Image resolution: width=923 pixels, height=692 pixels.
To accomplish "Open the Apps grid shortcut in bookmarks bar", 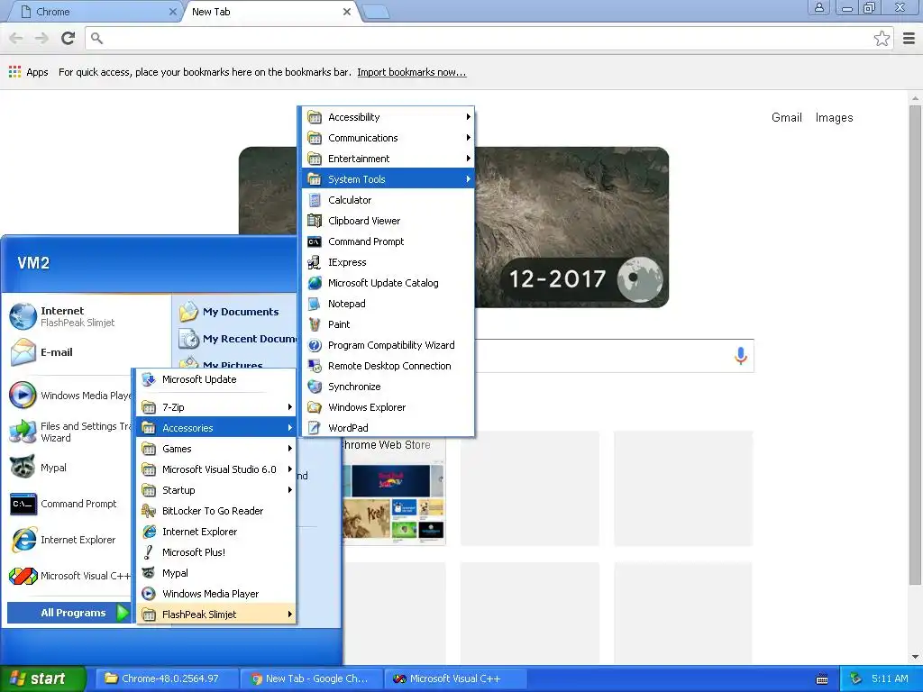I will click(x=28, y=72).
